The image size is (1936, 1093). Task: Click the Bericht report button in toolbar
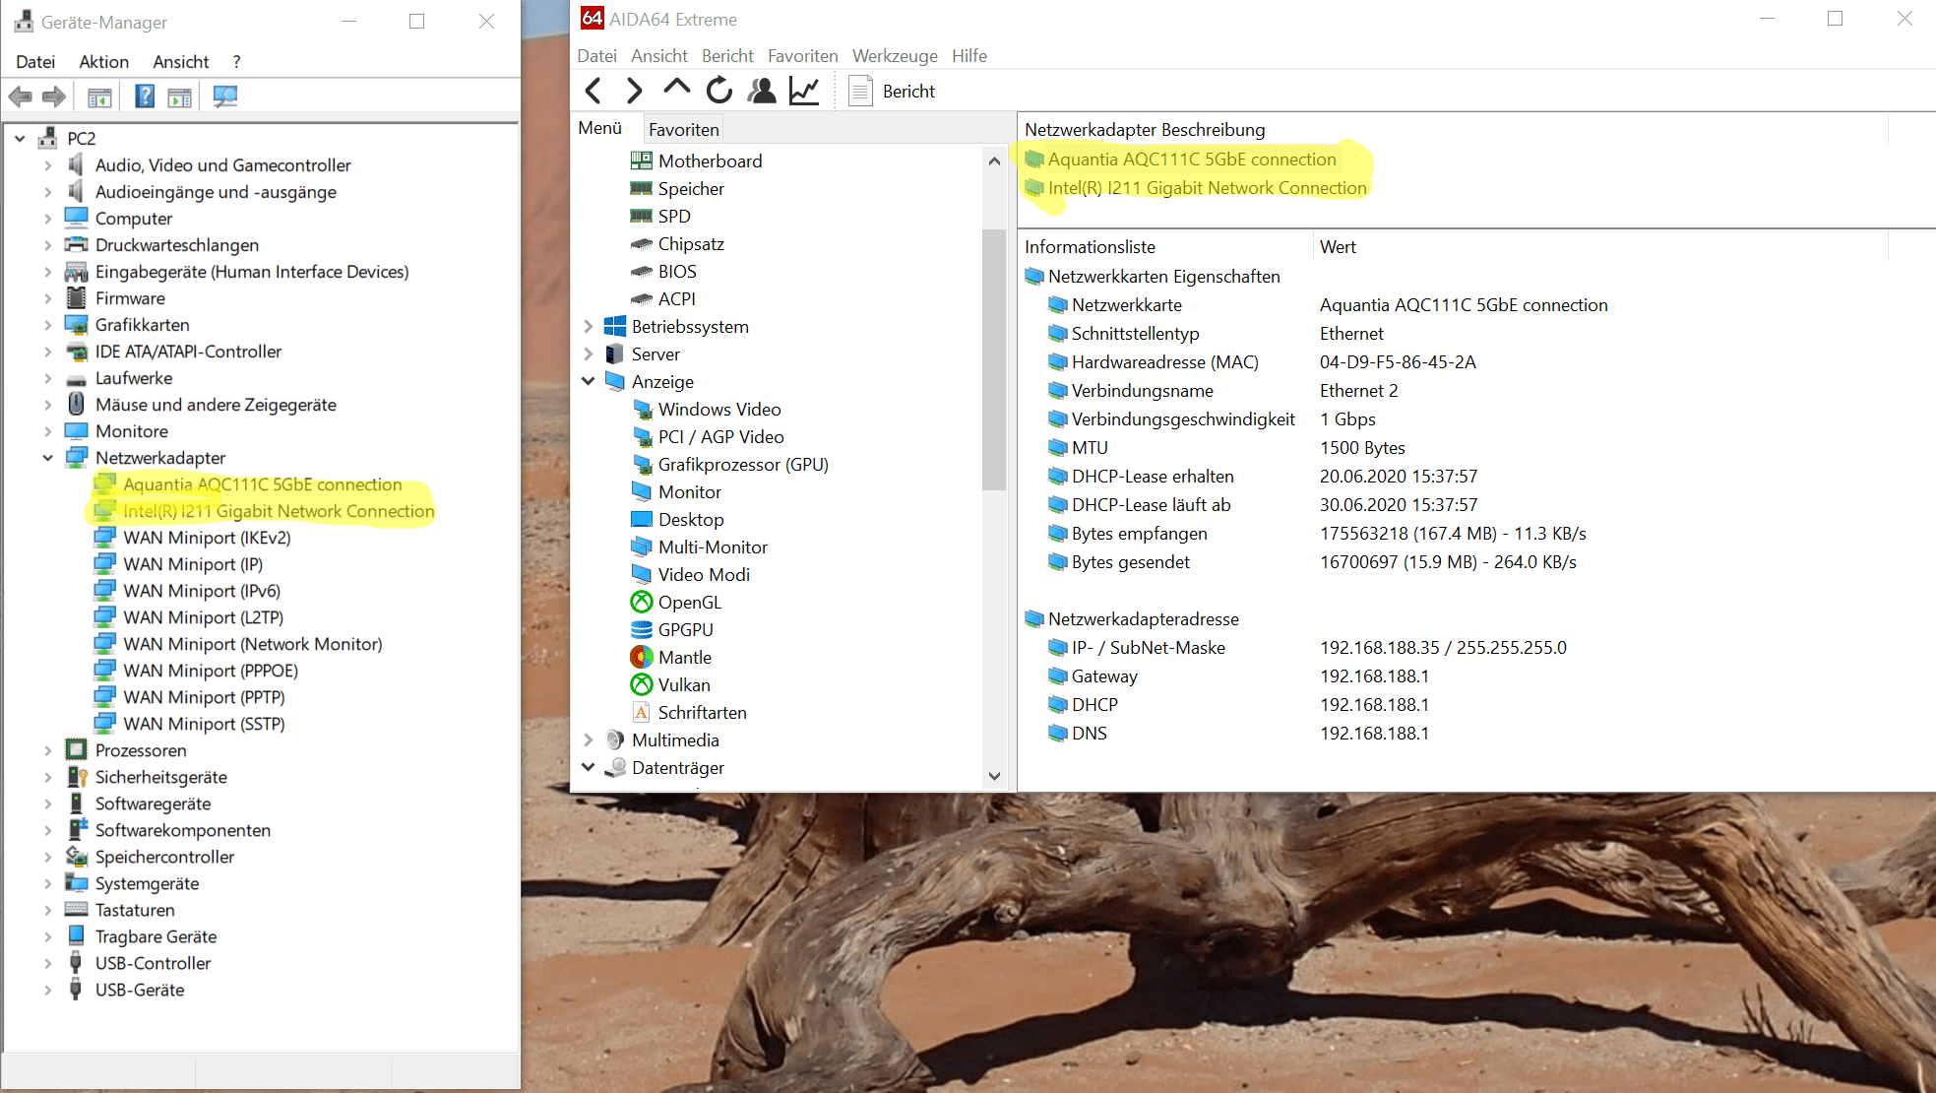[892, 91]
